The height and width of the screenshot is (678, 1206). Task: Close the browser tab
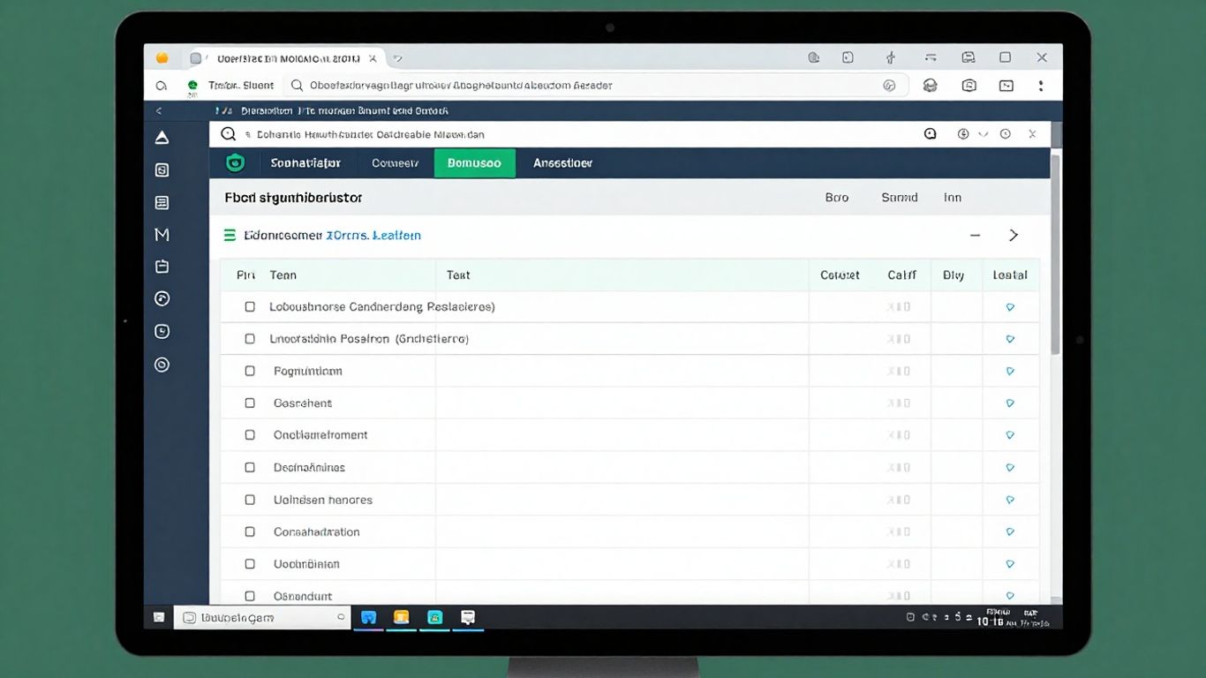click(x=373, y=58)
